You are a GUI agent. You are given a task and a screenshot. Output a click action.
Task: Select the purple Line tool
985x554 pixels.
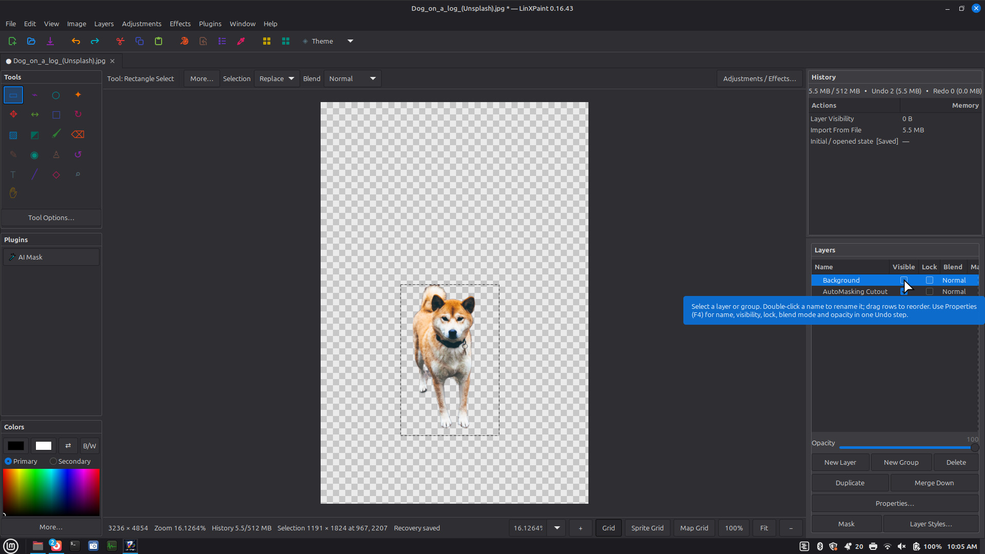35,175
